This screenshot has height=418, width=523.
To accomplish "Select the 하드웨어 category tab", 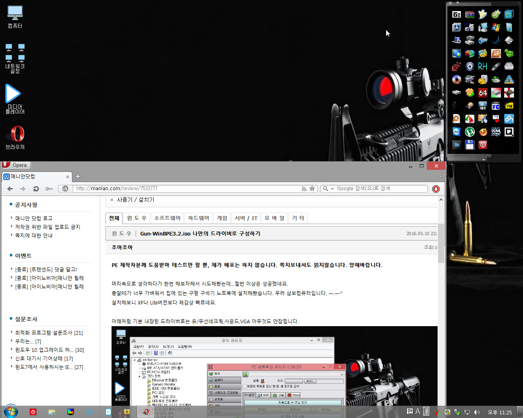I will tap(199, 218).
